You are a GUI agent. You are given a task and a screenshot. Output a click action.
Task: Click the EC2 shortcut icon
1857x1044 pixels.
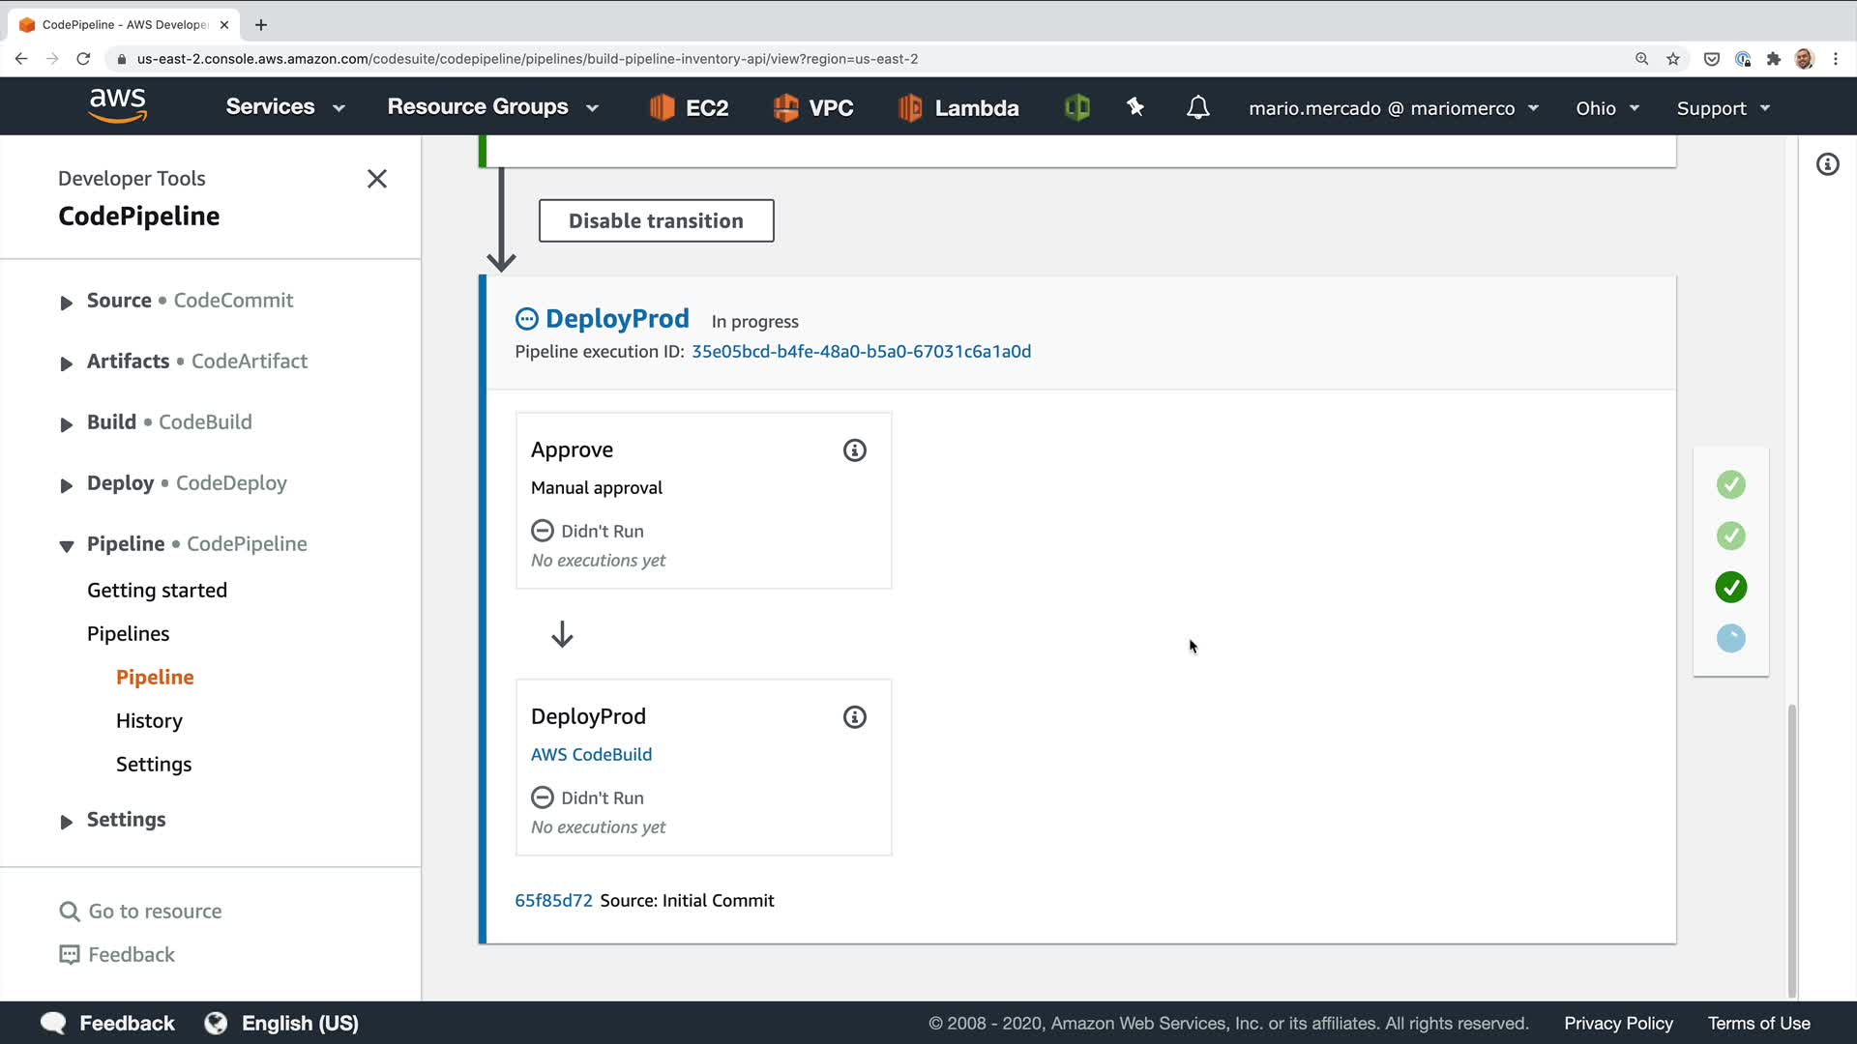tap(662, 107)
